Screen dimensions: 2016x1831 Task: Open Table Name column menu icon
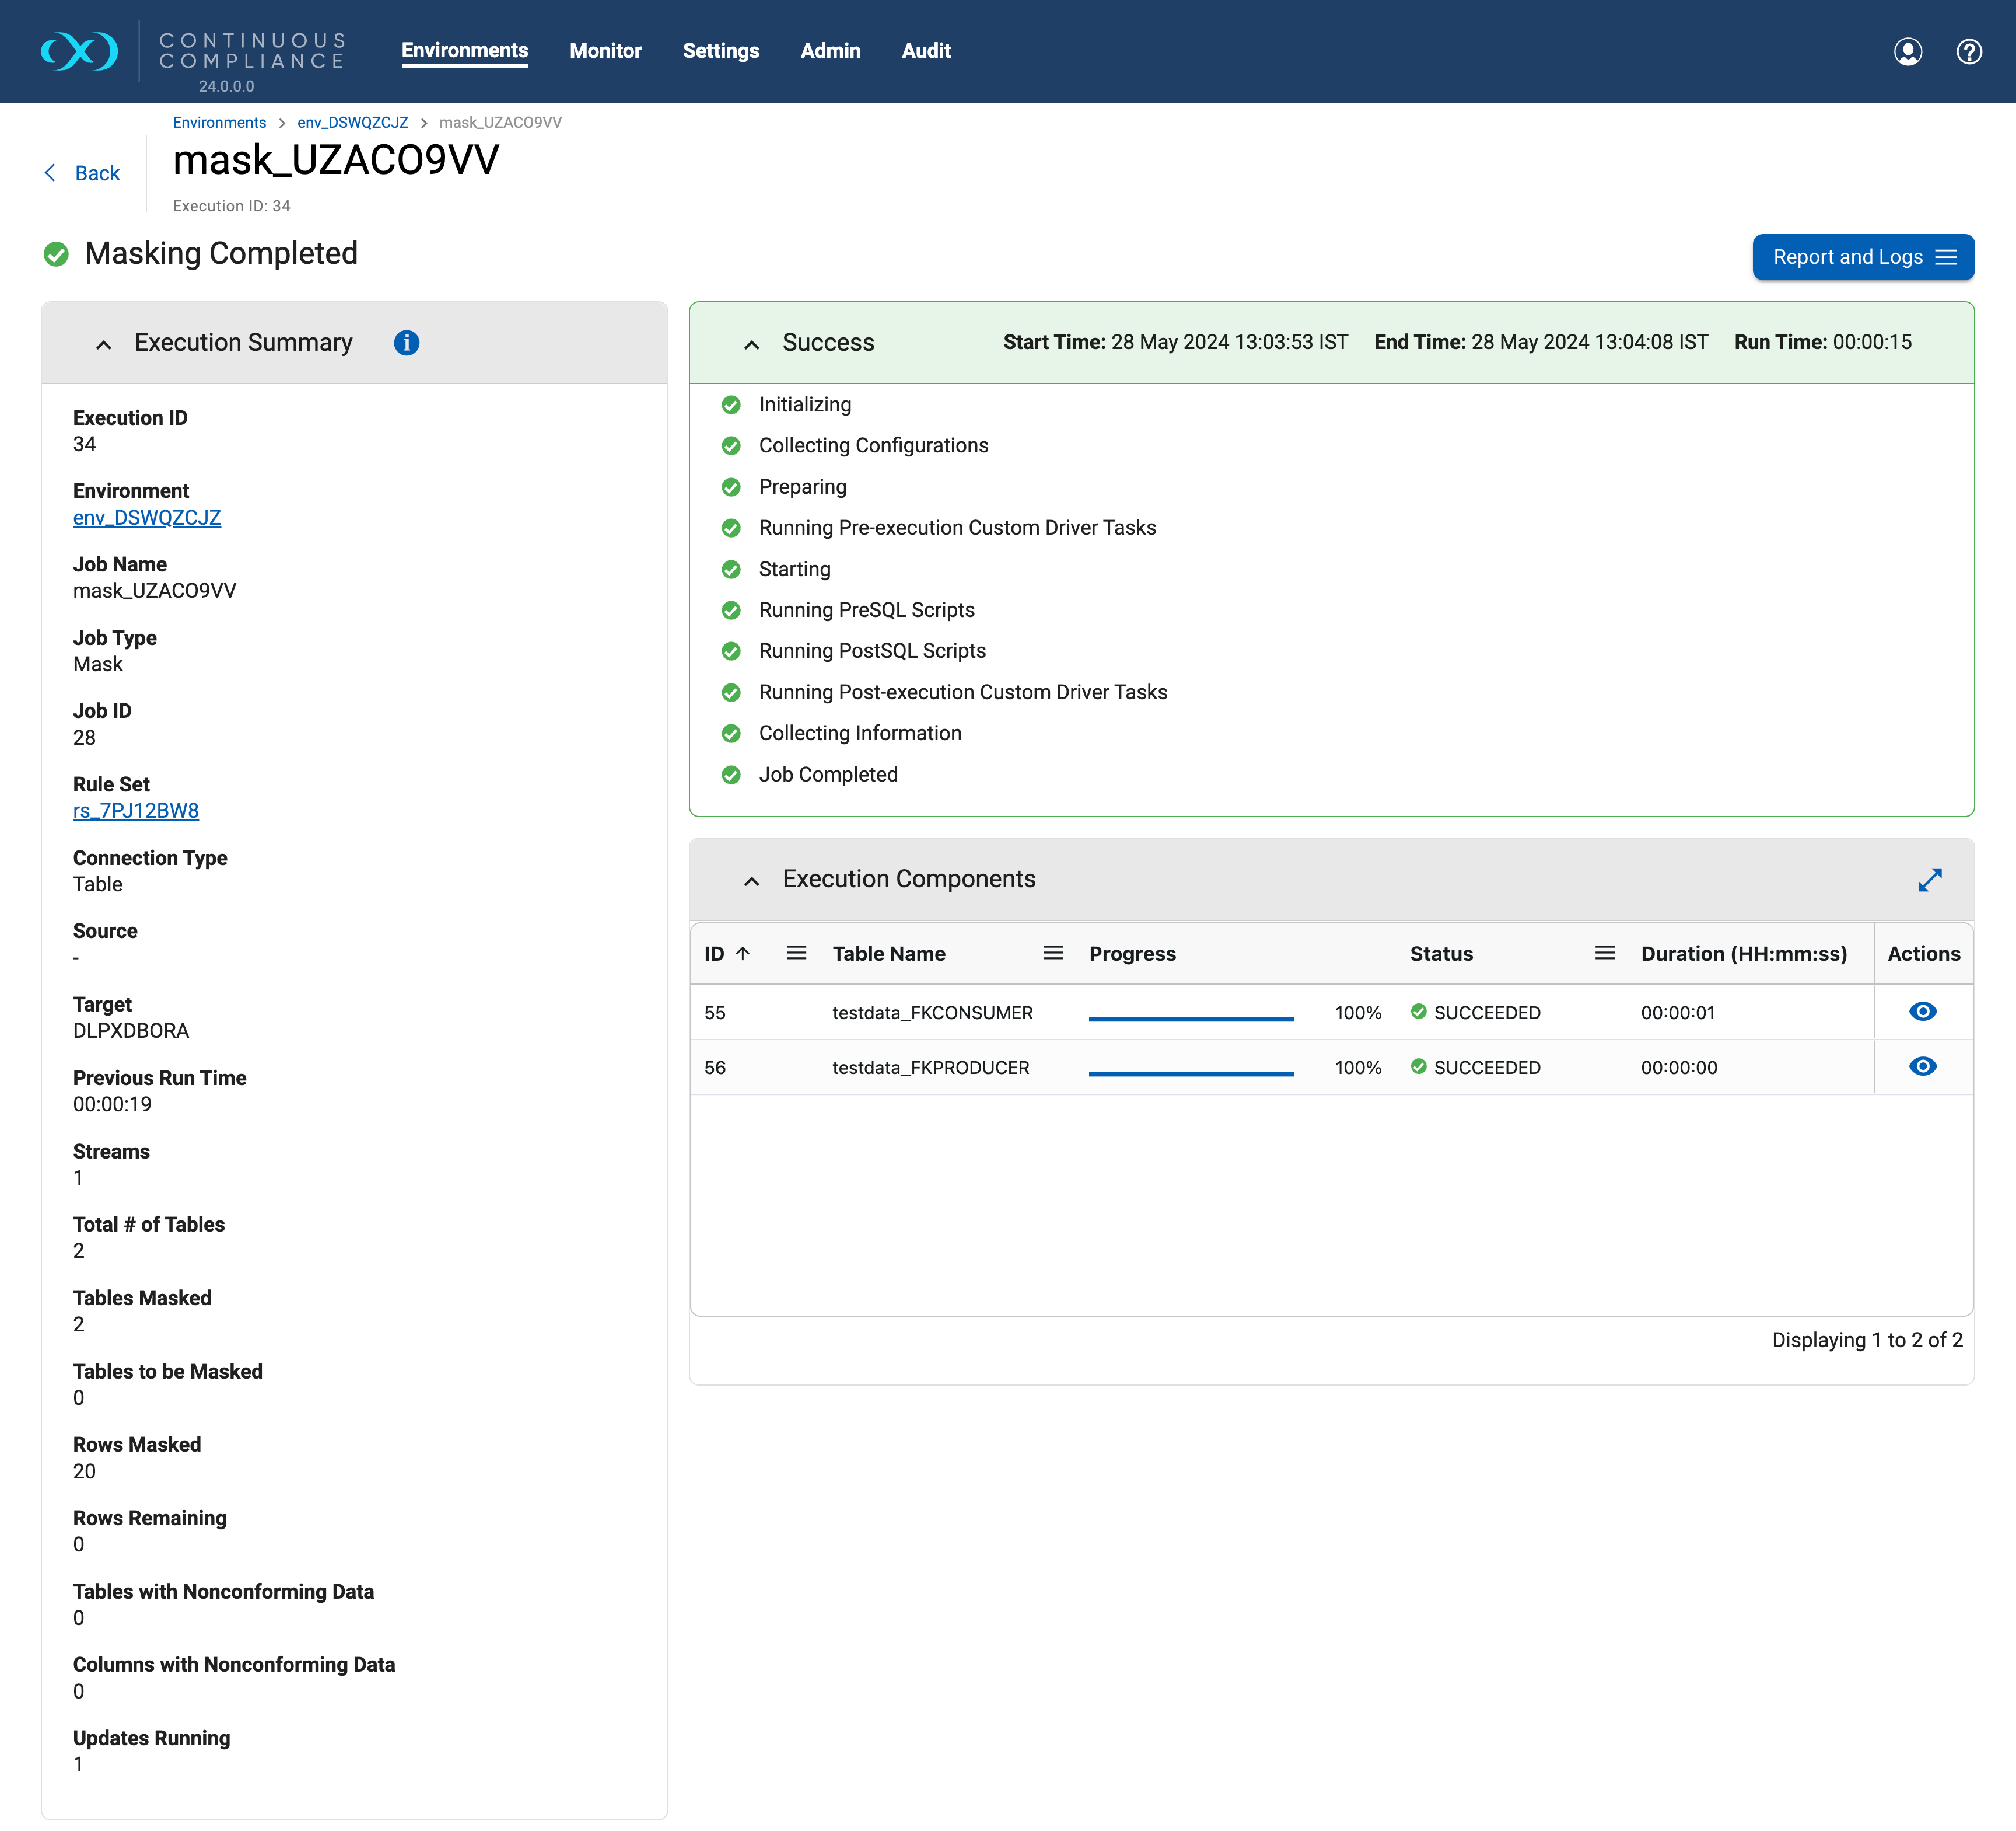pos(1052,954)
